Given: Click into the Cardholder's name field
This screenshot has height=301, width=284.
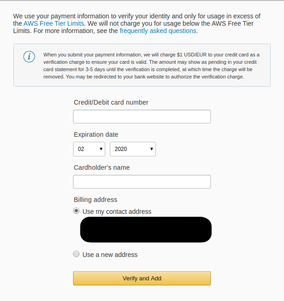Looking at the screenshot, I should click(142, 182).
